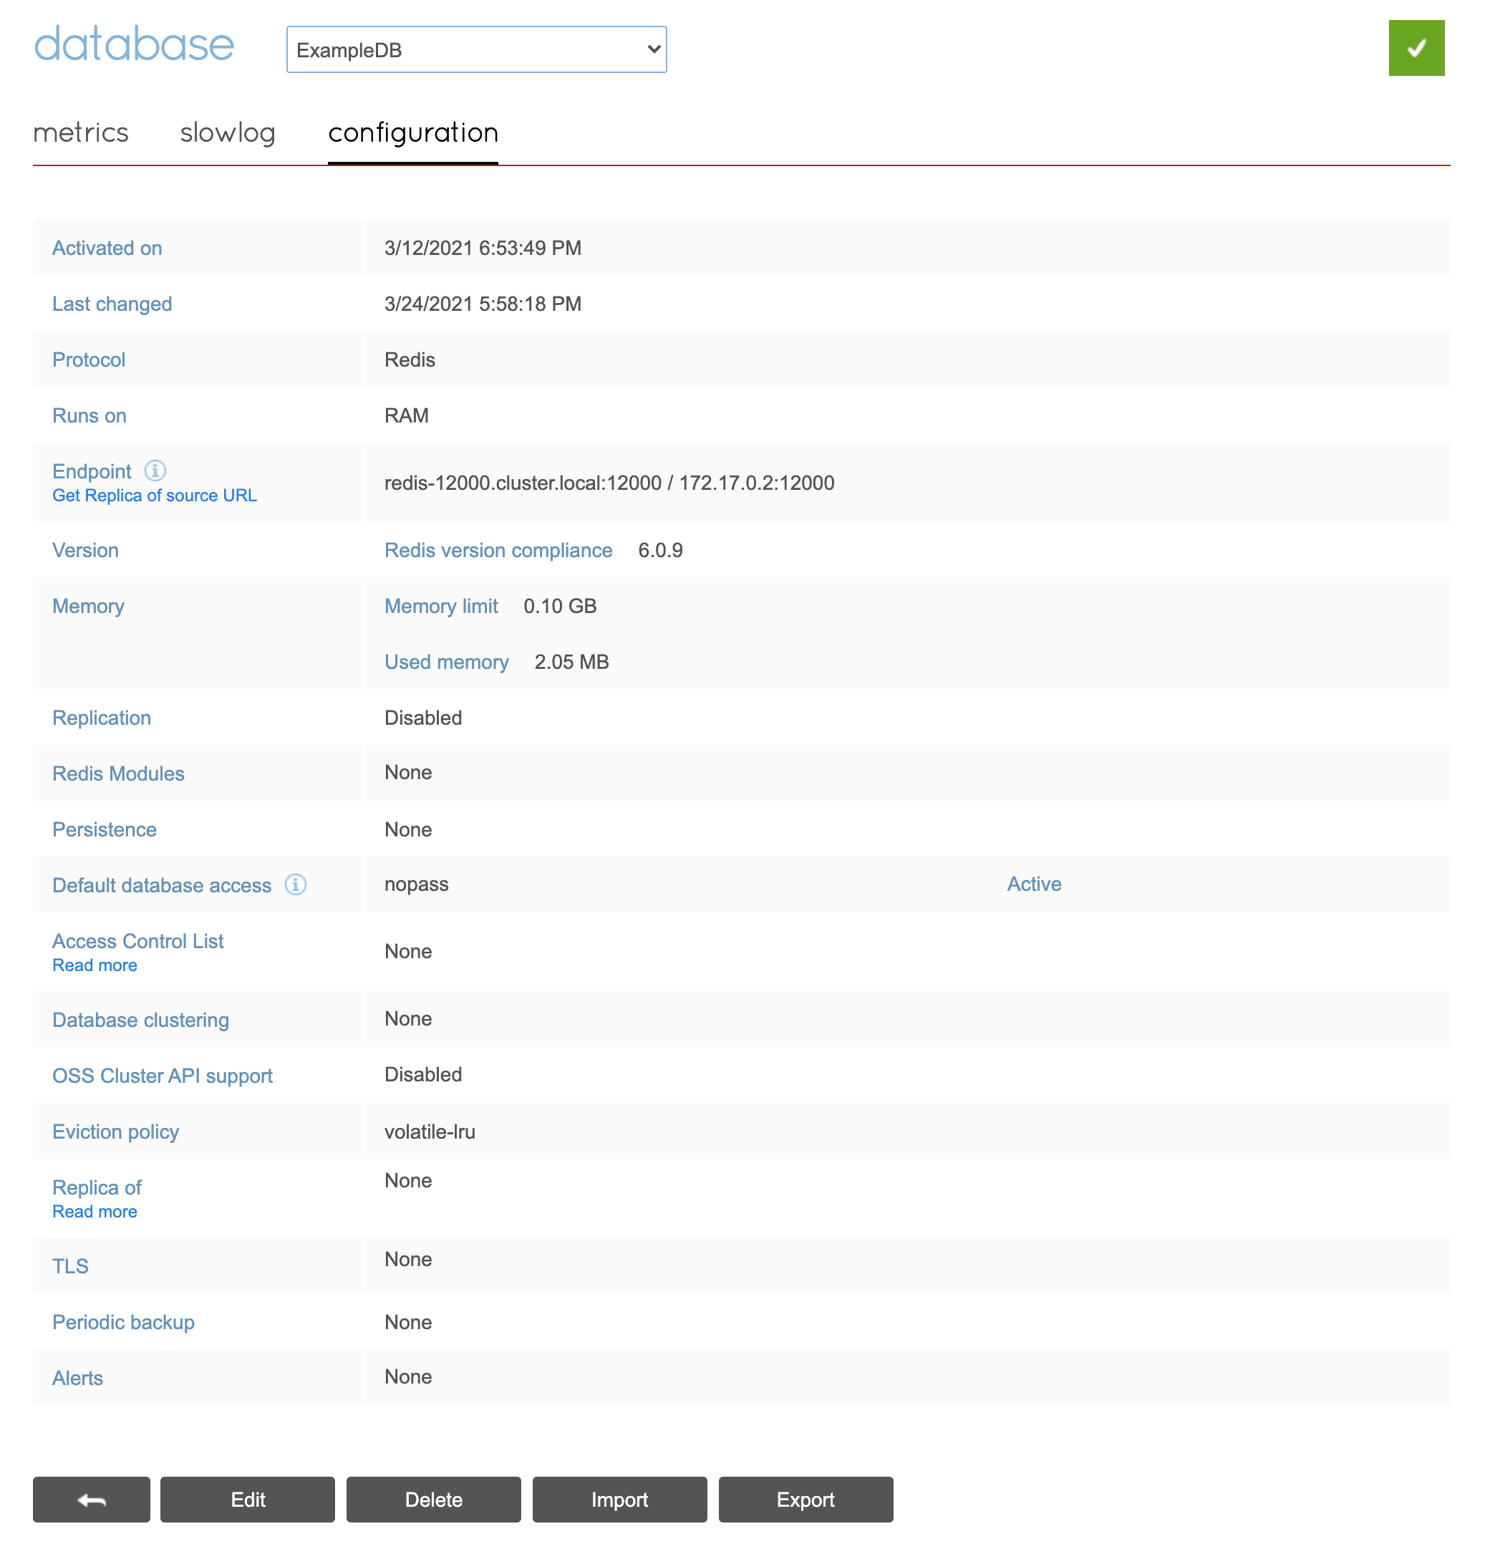The height and width of the screenshot is (1544, 1485).
Task: Click the Memory limit label
Action: (440, 606)
